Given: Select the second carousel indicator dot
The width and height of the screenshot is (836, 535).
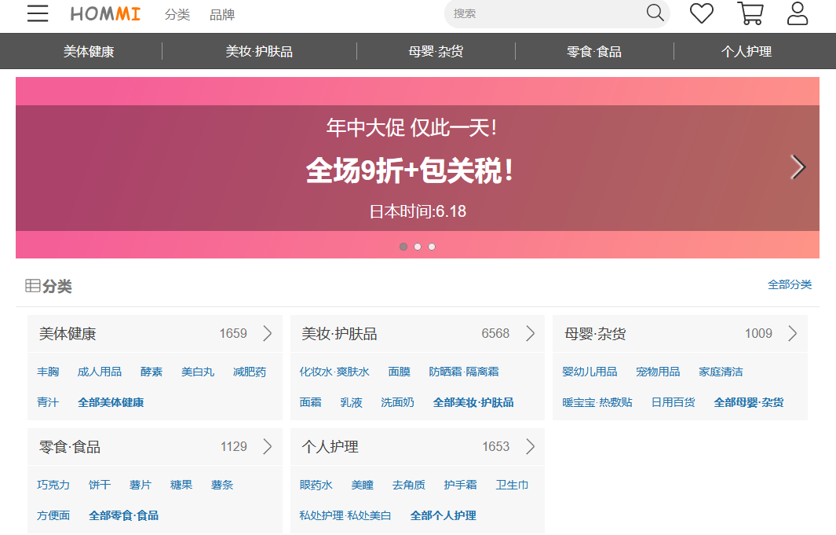Looking at the screenshot, I should (418, 247).
